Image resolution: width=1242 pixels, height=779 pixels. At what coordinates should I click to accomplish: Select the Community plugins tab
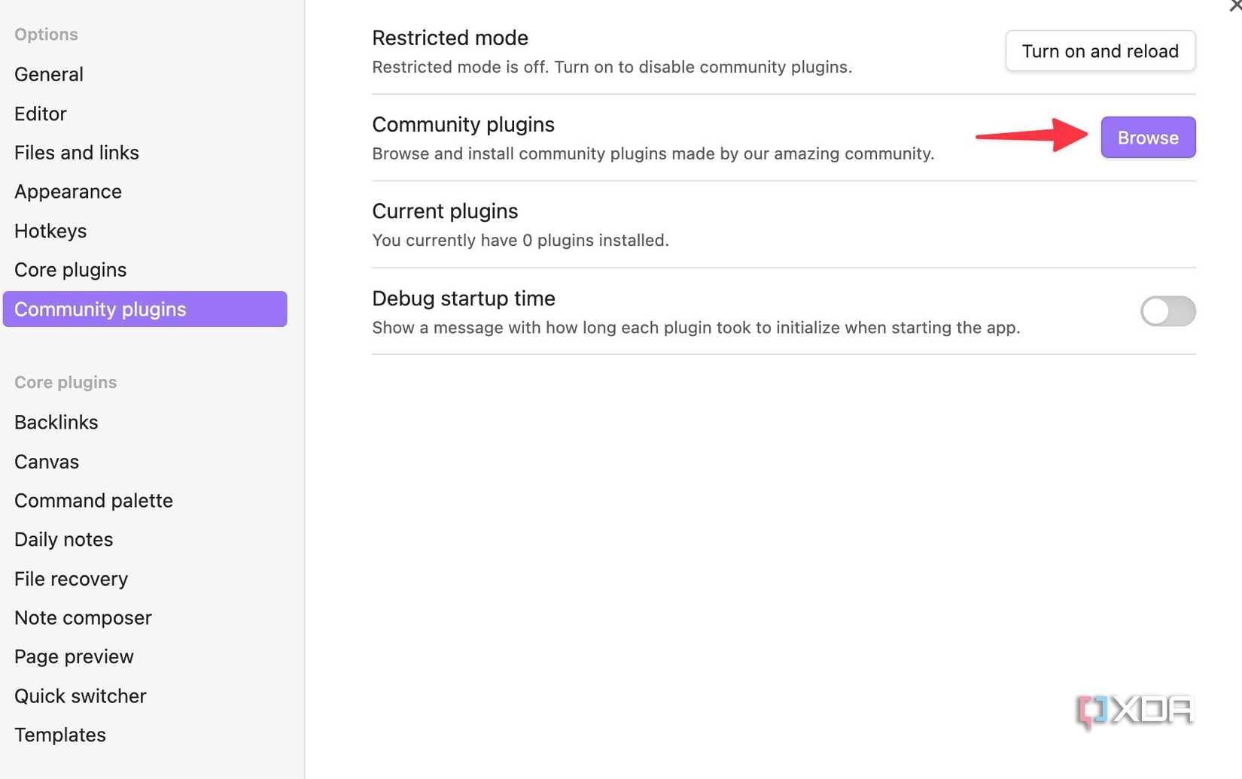click(145, 309)
